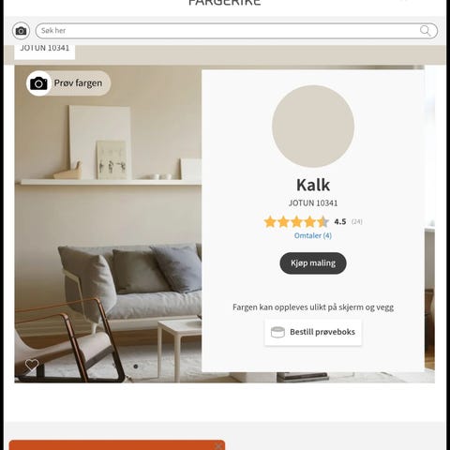Click the Fargerike logo at top

[225, 3]
